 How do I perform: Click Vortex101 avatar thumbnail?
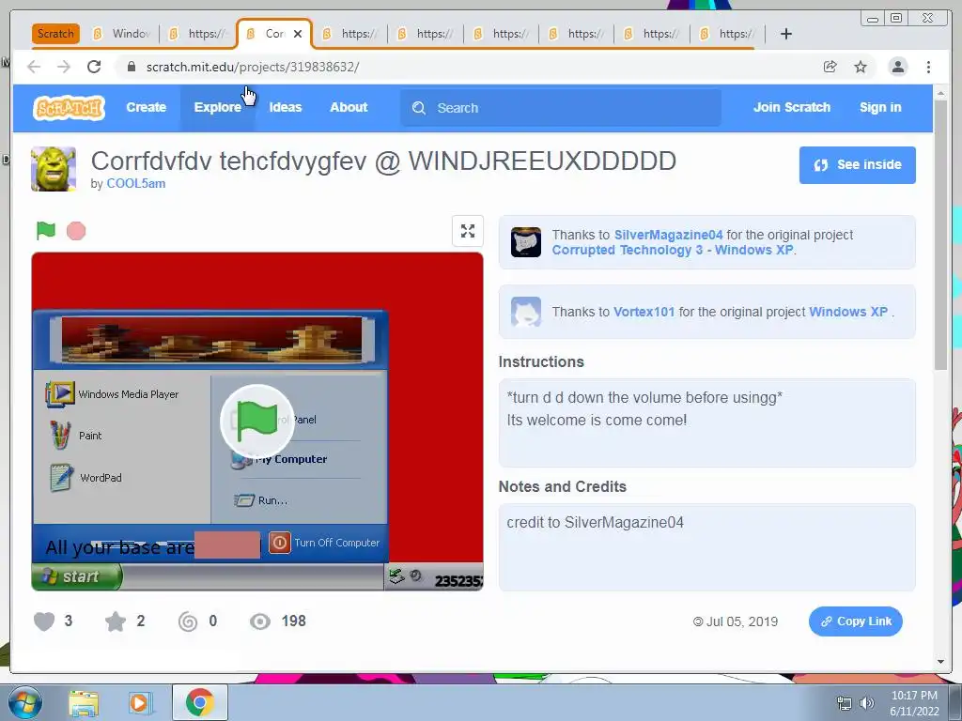pyautogui.click(x=526, y=312)
